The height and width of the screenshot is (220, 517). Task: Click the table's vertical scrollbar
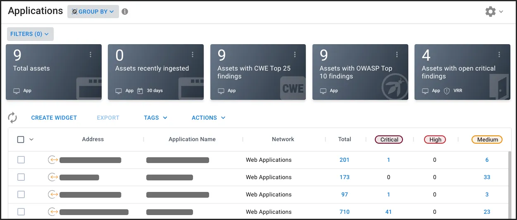510,184
